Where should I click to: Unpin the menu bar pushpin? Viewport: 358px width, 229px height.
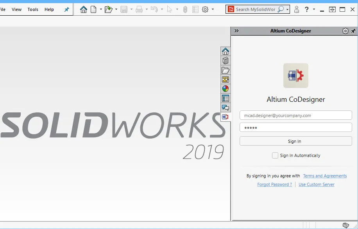click(x=66, y=9)
